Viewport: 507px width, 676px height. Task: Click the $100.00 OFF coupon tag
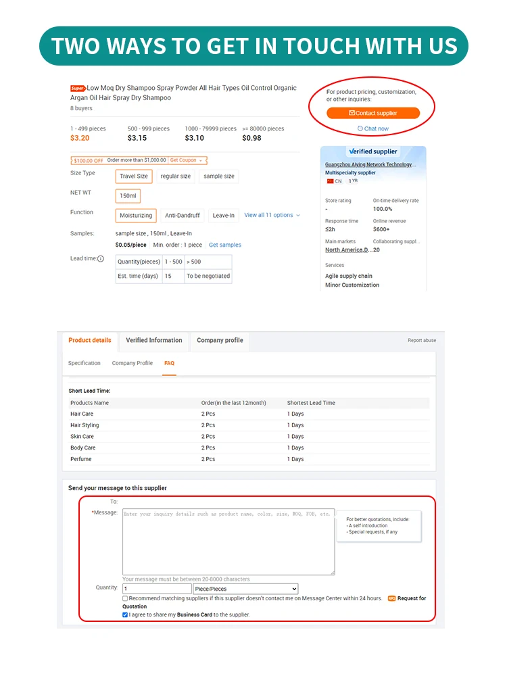pyautogui.click(x=88, y=160)
